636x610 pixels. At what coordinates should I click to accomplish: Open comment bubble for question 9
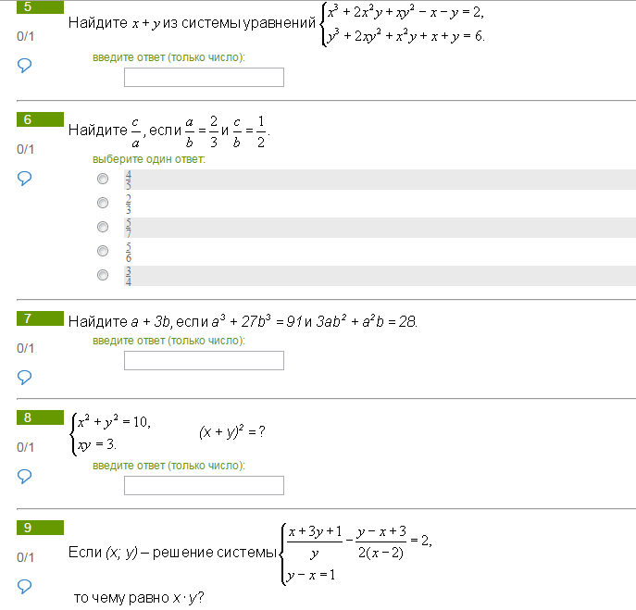(24, 586)
